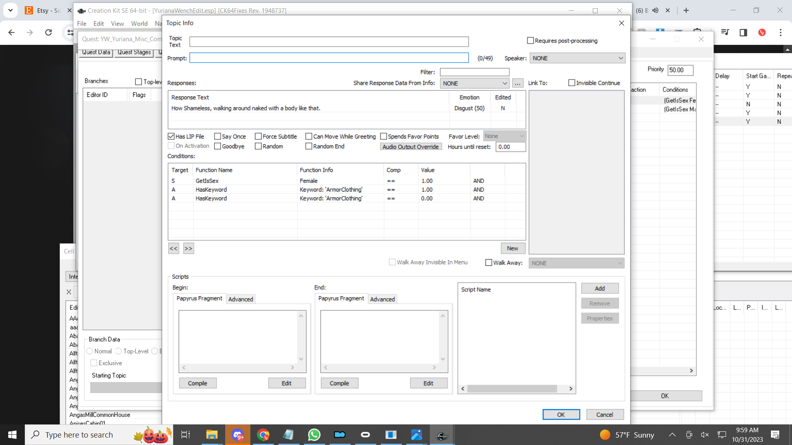Select End Advanced tab
The image size is (792, 445).
pos(382,299)
